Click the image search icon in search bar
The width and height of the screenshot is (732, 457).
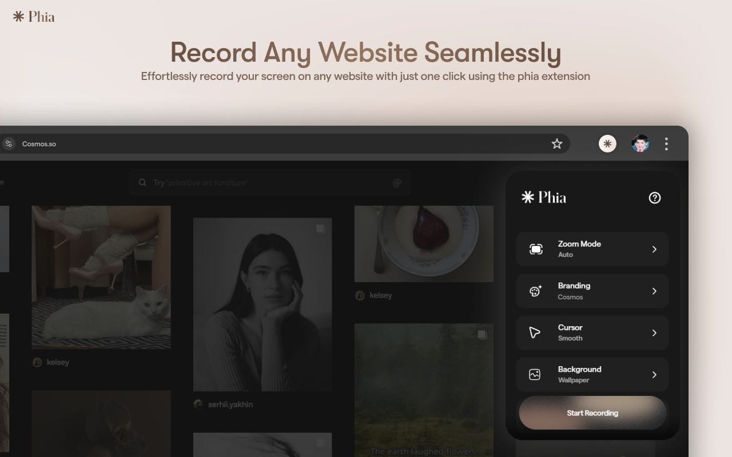coord(397,183)
